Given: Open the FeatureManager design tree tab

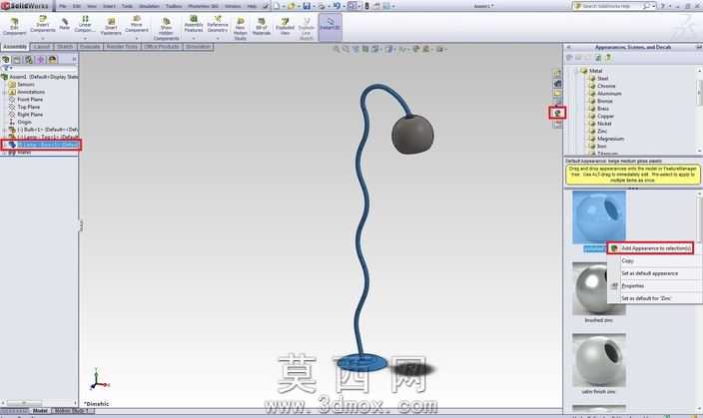Looking at the screenshot, I should (x=6, y=60).
